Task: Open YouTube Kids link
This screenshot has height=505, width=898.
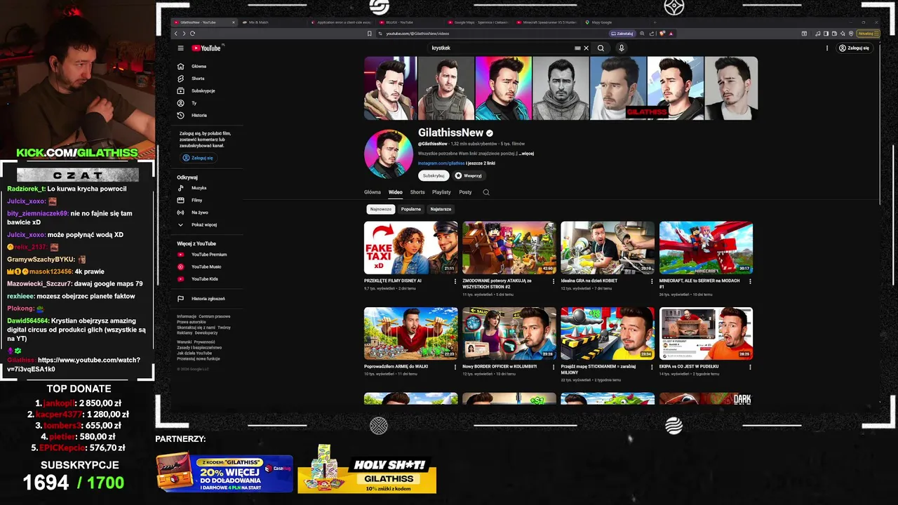Action: (204, 279)
